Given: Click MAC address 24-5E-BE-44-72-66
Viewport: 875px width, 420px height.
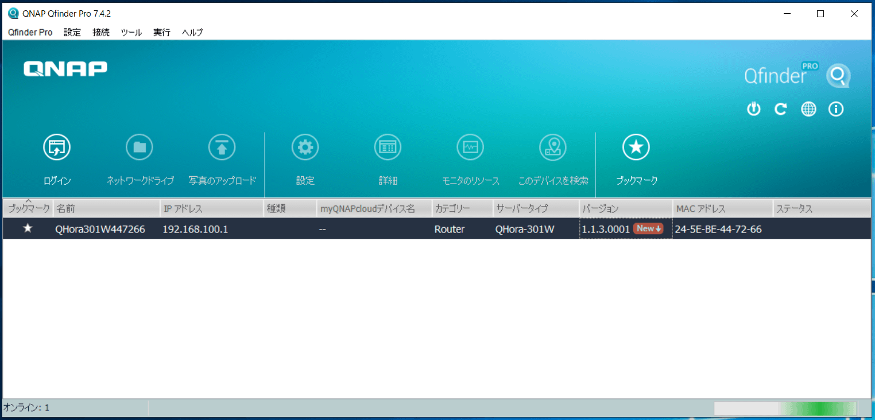Looking at the screenshot, I should point(718,229).
